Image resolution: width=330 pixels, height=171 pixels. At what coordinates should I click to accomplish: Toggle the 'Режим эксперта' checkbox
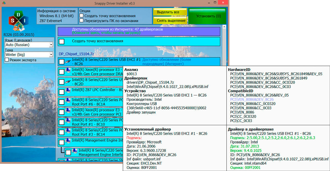(7, 60)
